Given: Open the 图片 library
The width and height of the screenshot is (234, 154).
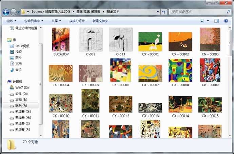Looking at the screenshot, I should coord(16,58).
